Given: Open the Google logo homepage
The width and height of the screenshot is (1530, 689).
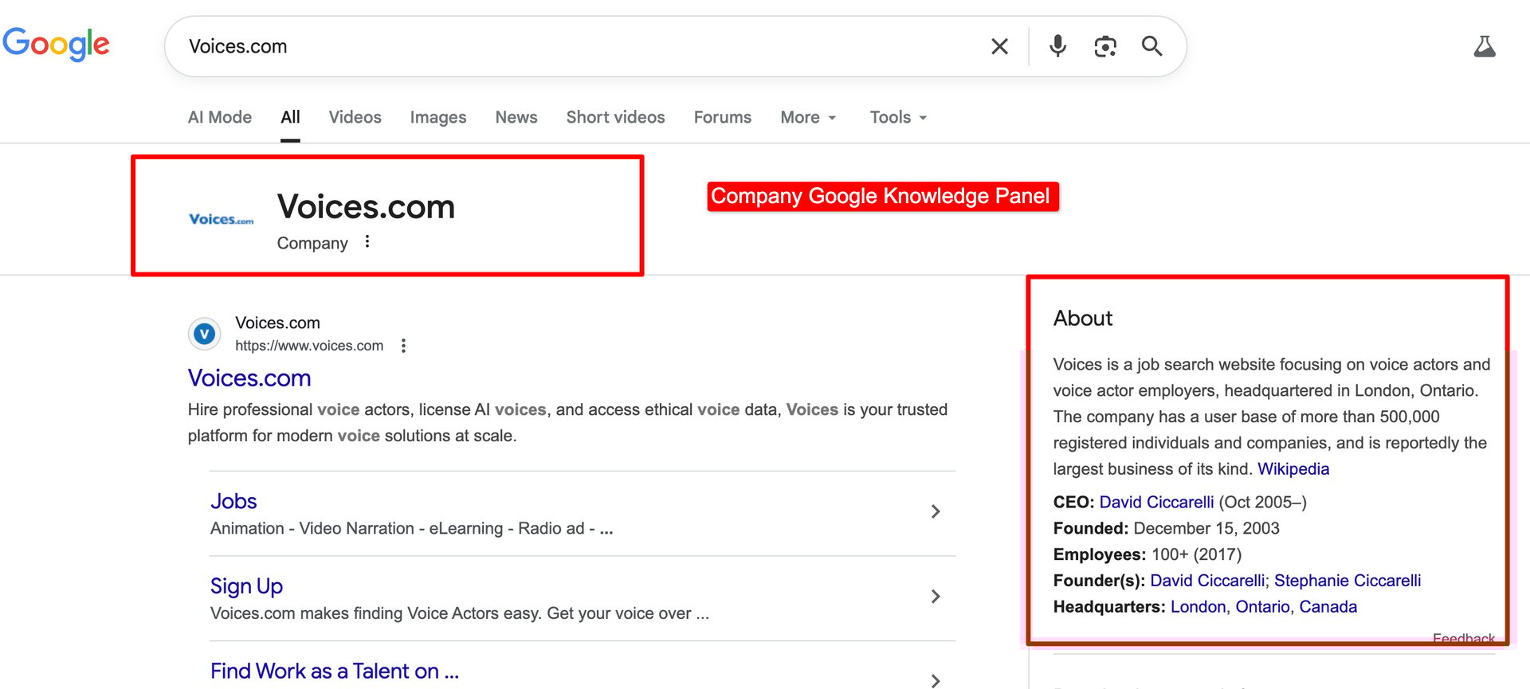Looking at the screenshot, I should pos(57,45).
